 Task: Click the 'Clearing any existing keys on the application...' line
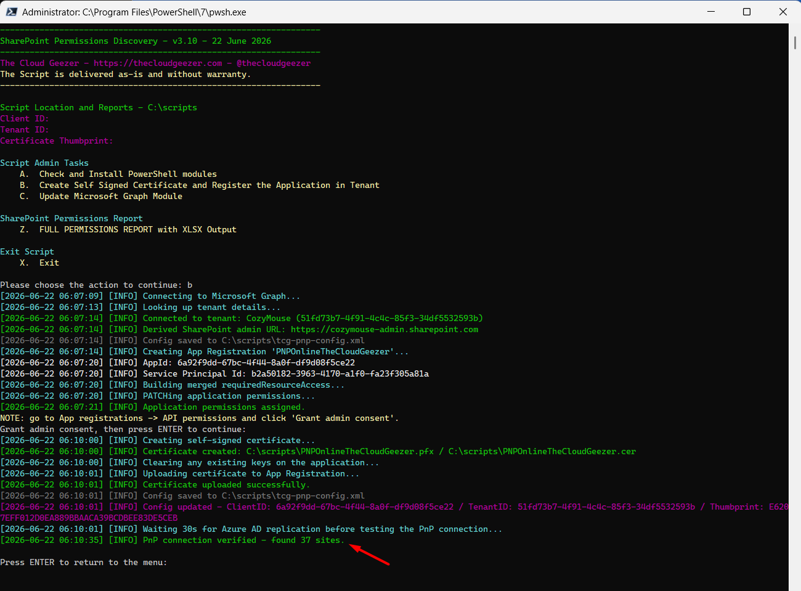click(190, 462)
